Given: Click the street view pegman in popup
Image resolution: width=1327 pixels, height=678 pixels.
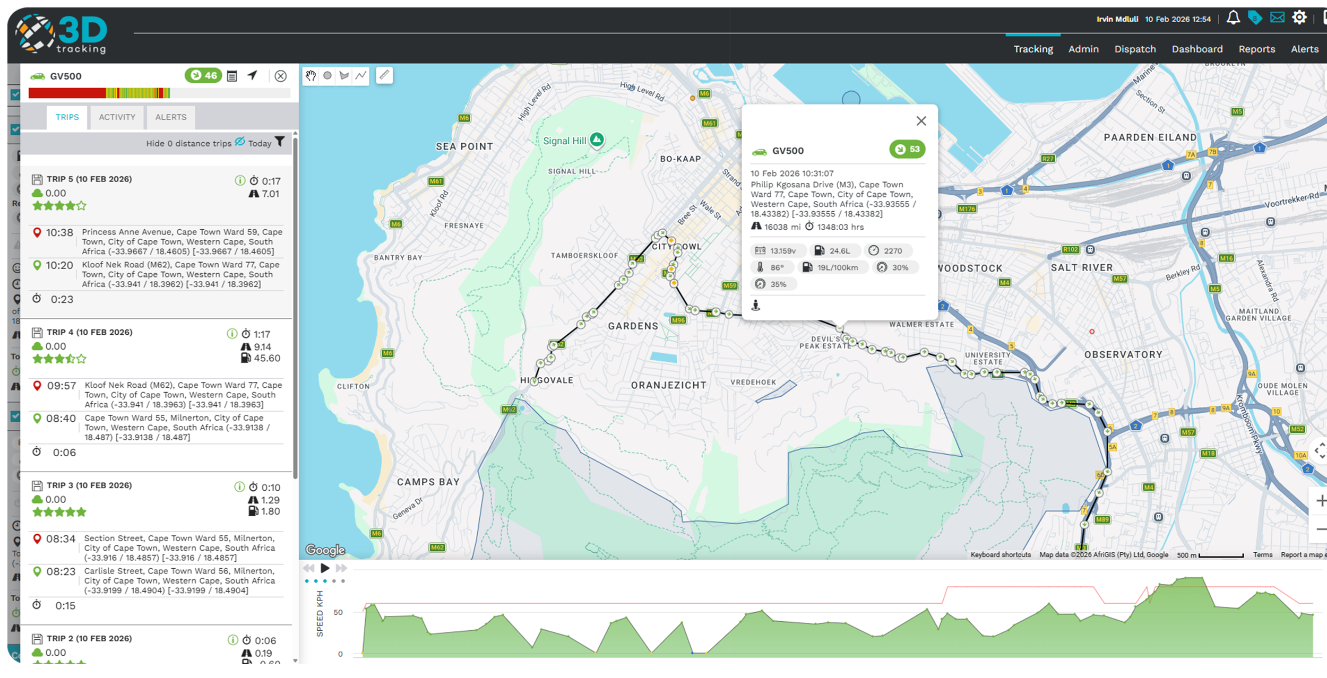Looking at the screenshot, I should coord(756,305).
